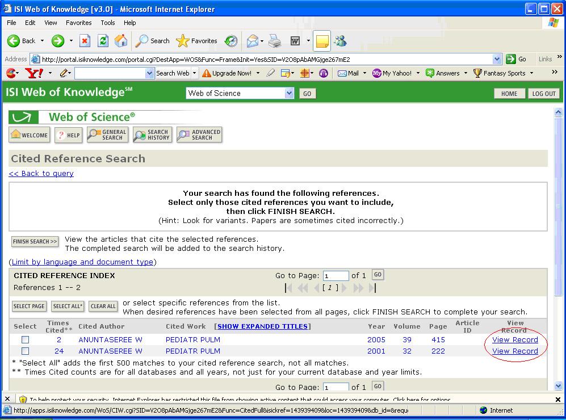Open My Yahoo! from the toolbar
Viewport: 566px width, 420px height.
pyautogui.click(x=392, y=73)
